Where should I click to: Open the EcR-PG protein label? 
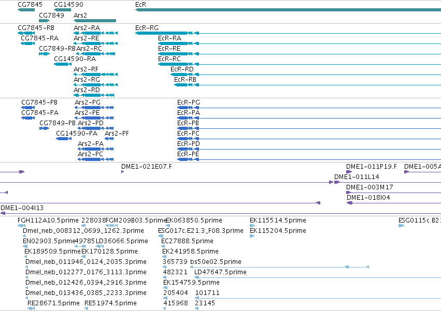(x=189, y=102)
